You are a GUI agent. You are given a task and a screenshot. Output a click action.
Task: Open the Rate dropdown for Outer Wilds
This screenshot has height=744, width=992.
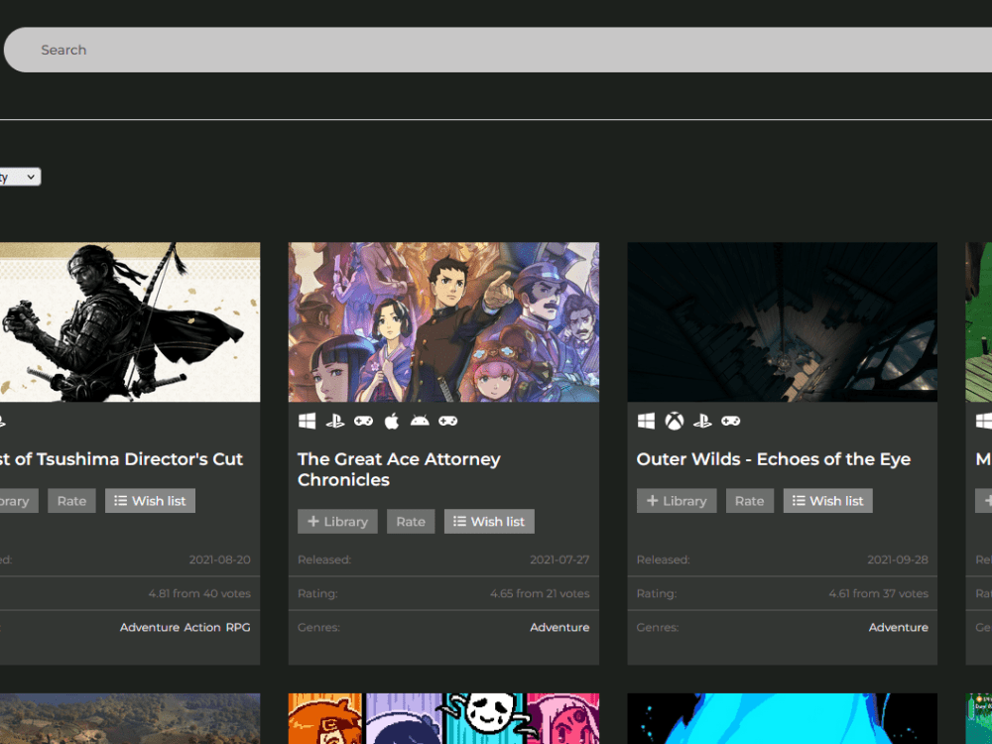click(x=749, y=500)
